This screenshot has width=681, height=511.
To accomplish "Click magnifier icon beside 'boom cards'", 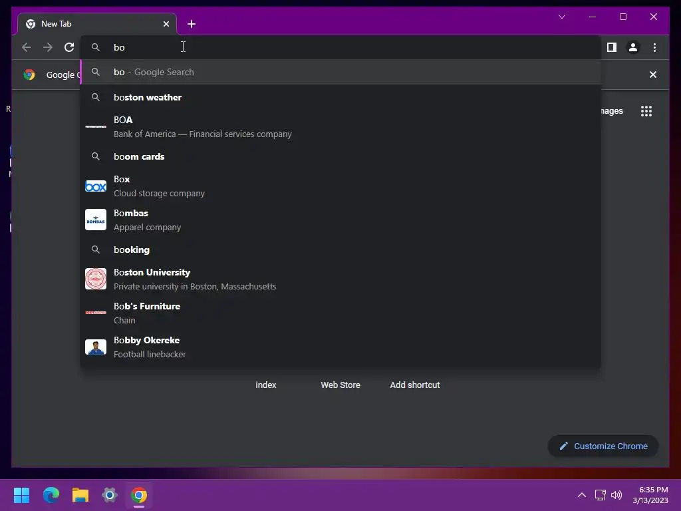I will 96,156.
